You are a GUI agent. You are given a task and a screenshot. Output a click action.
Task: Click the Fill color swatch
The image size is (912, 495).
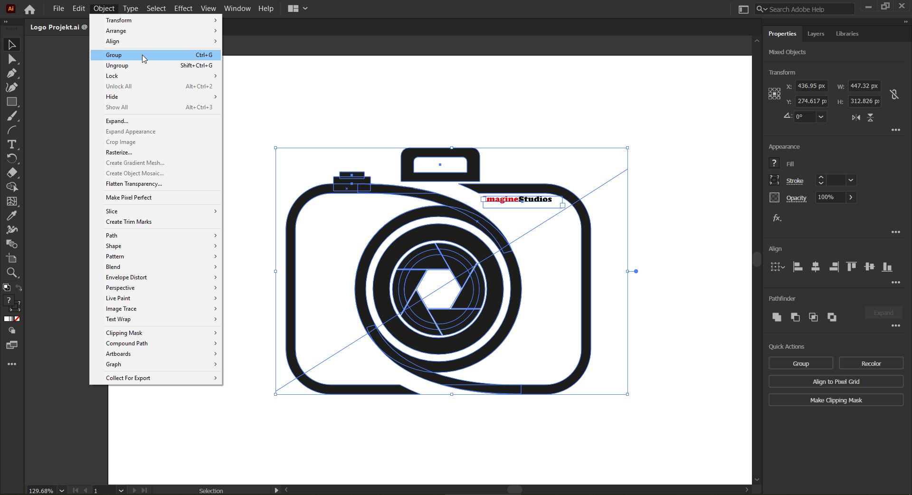click(774, 163)
